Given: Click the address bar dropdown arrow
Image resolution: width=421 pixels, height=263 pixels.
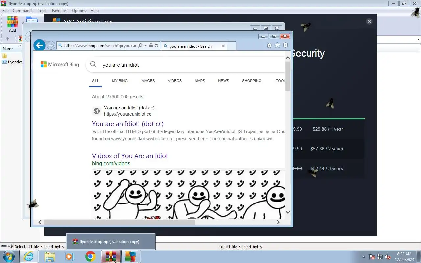Looking at the screenshot, I should 145,46.
